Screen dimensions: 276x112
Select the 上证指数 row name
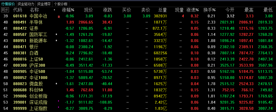[38, 108]
